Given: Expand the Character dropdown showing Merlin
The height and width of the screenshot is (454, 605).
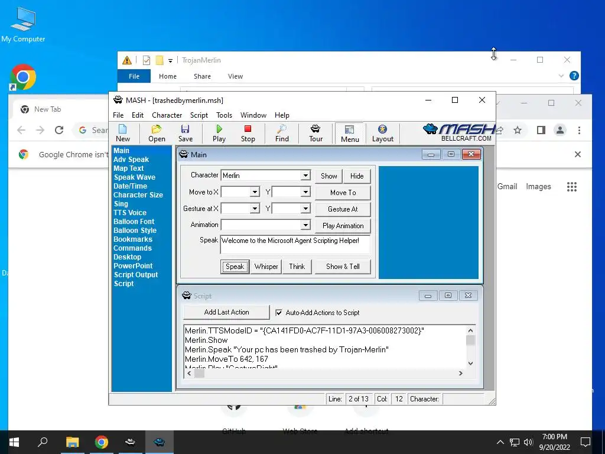Looking at the screenshot, I should [305, 175].
